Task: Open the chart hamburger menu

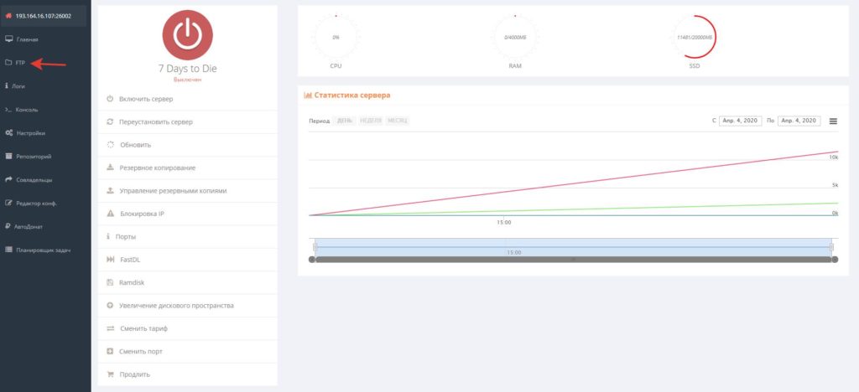Action: 833,121
